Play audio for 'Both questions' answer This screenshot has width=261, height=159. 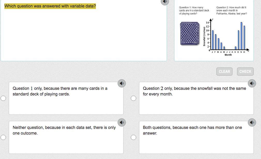coord(252,122)
